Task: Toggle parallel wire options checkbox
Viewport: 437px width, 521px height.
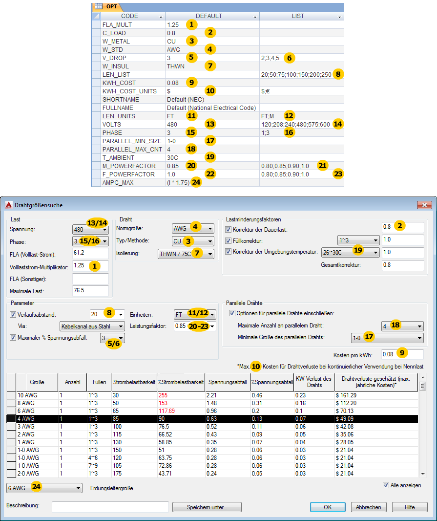Action: tap(232, 313)
